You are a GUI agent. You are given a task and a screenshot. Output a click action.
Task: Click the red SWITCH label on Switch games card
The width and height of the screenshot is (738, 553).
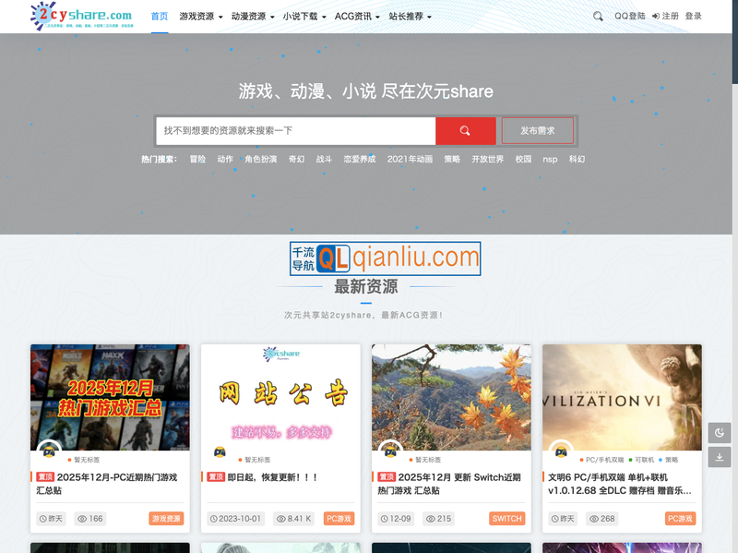pos(506,519)
